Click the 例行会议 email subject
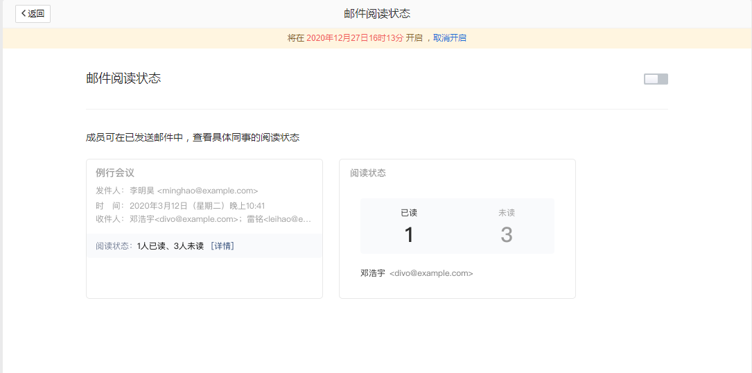This screenshot has width=752, height=373. (x=115, y=173)
